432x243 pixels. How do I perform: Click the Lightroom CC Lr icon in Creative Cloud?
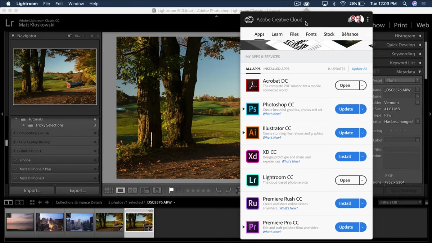[253, 180]
